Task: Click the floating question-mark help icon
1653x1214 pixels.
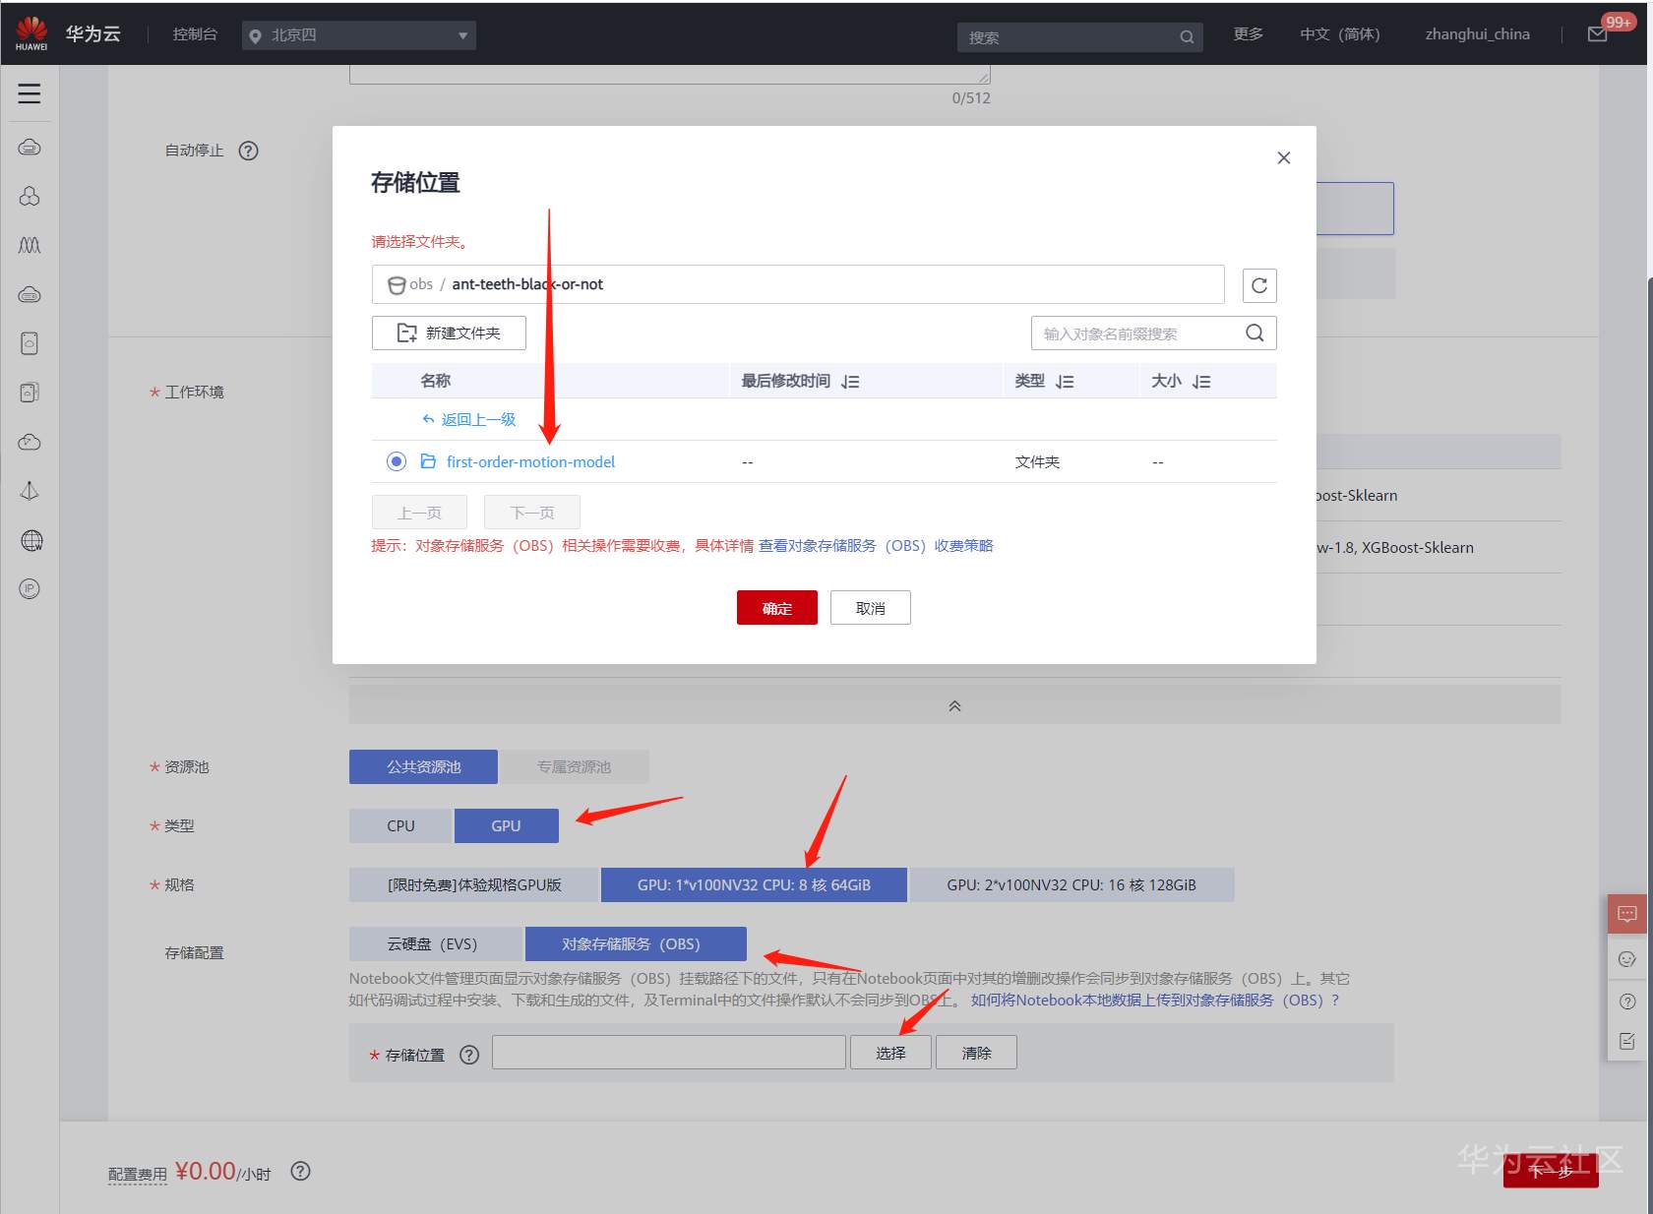Action: pos(1627,1002)
